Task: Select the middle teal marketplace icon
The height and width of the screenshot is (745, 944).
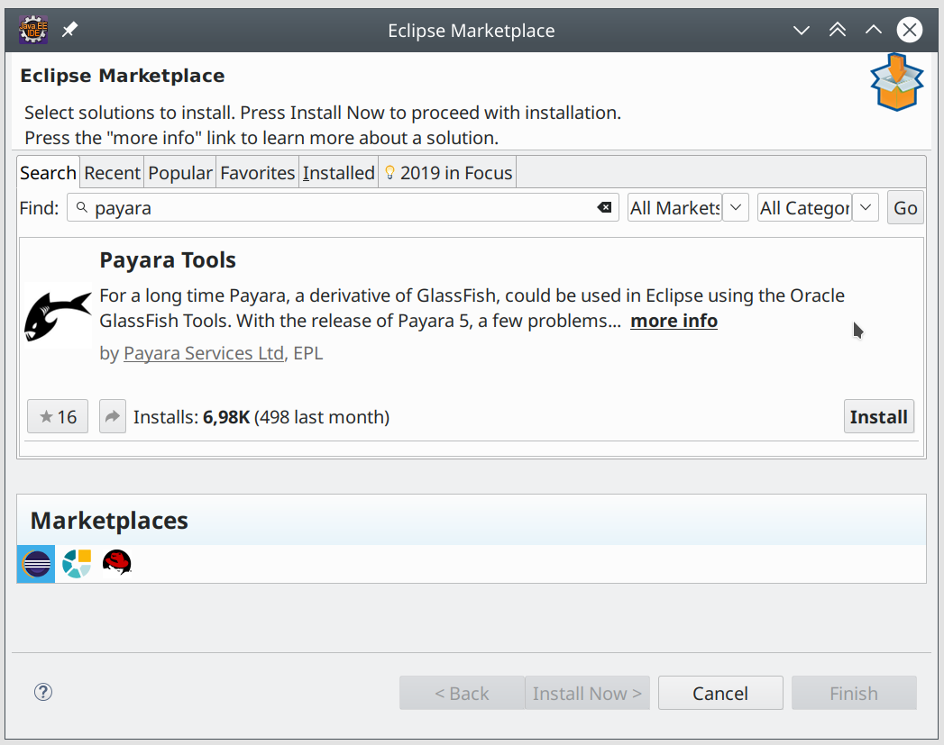Action: [76, 563]
